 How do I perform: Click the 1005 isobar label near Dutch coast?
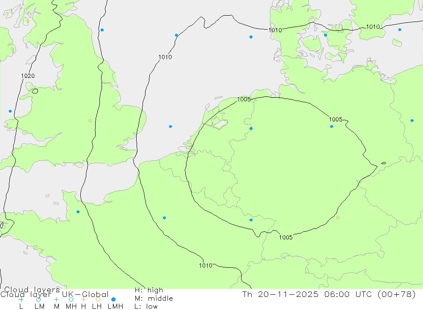tap(244, 99)
